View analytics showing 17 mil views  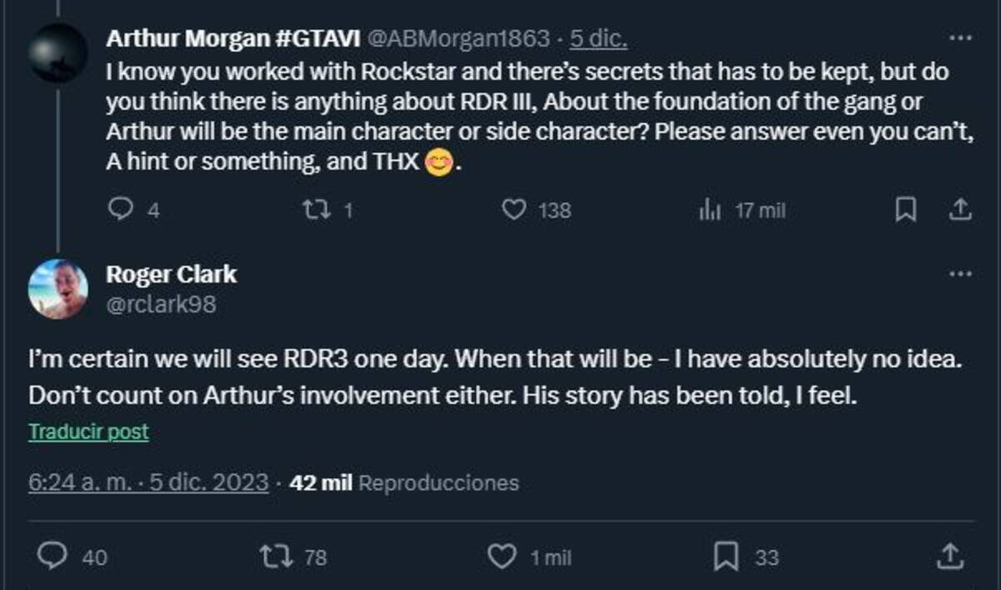pyautogui.click(x=709, y=211)
